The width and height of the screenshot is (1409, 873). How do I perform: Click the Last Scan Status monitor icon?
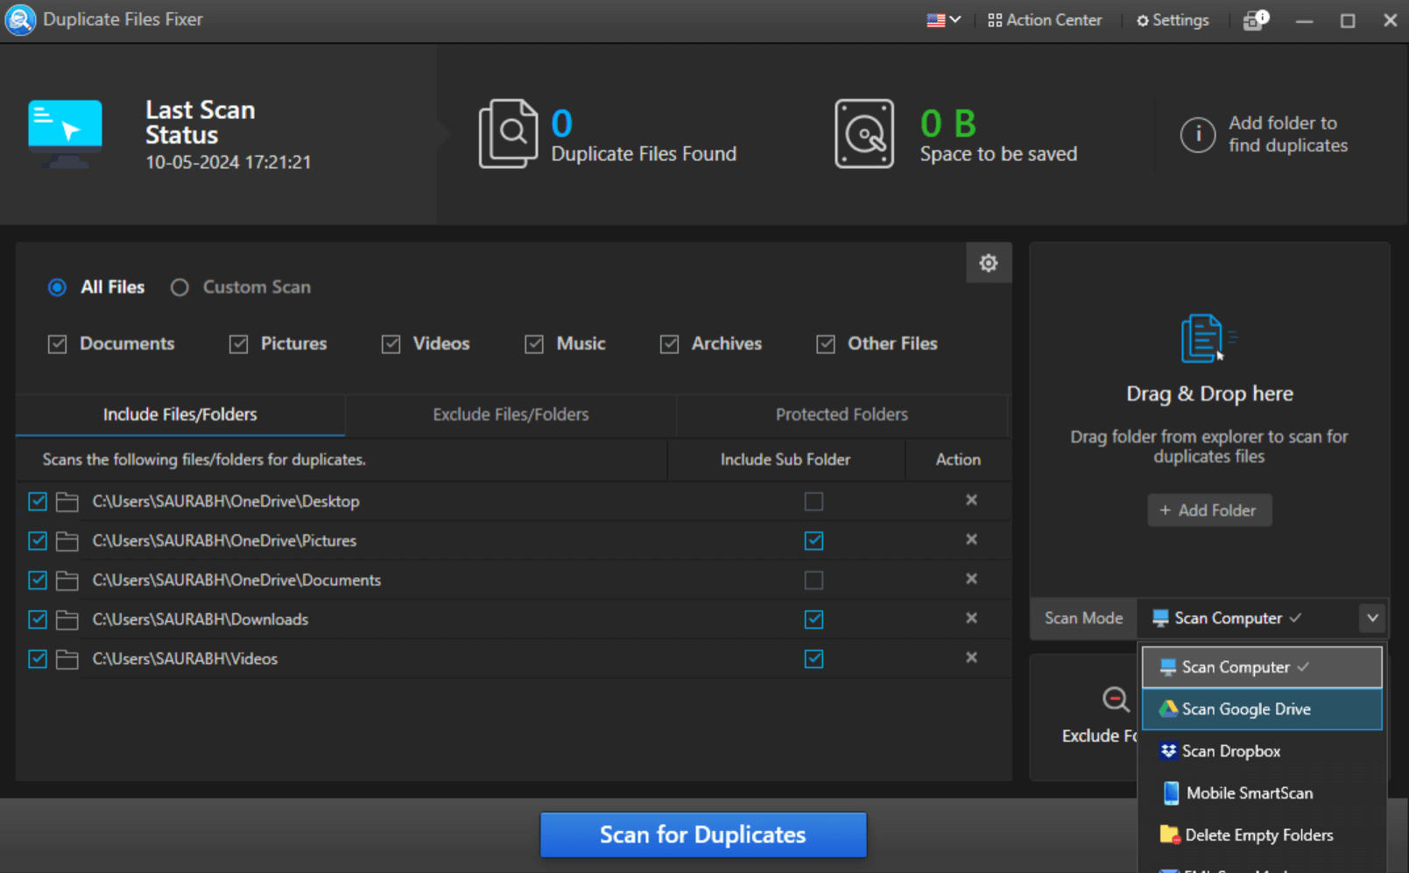65,134
